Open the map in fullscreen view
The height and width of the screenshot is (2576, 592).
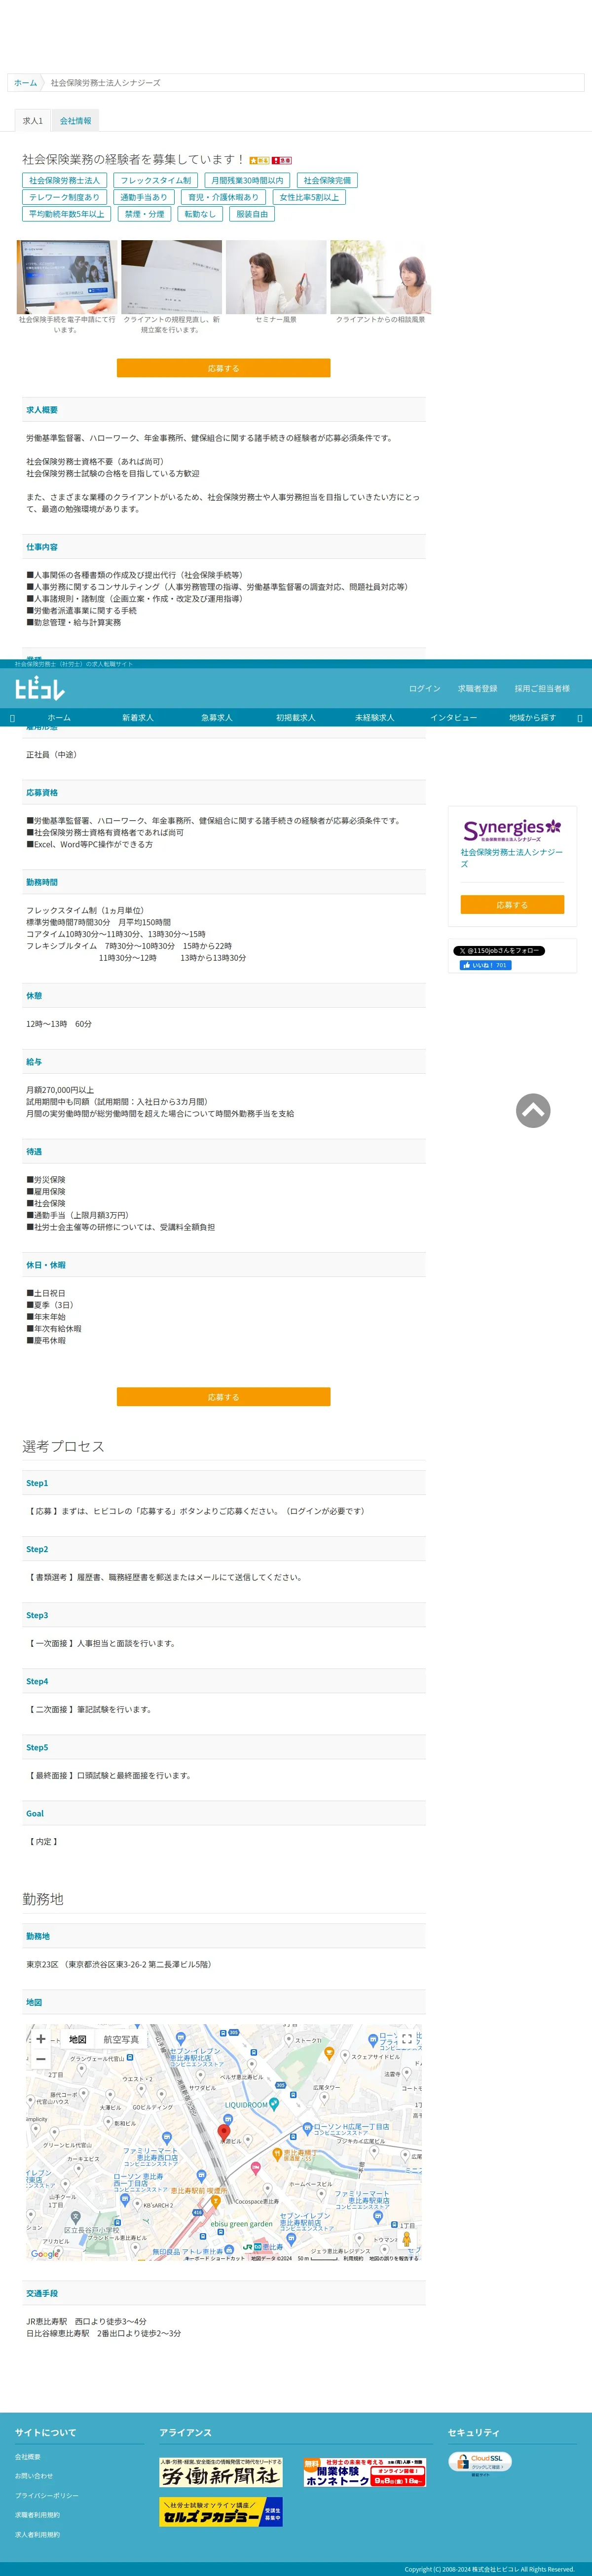pos(407,2039)
